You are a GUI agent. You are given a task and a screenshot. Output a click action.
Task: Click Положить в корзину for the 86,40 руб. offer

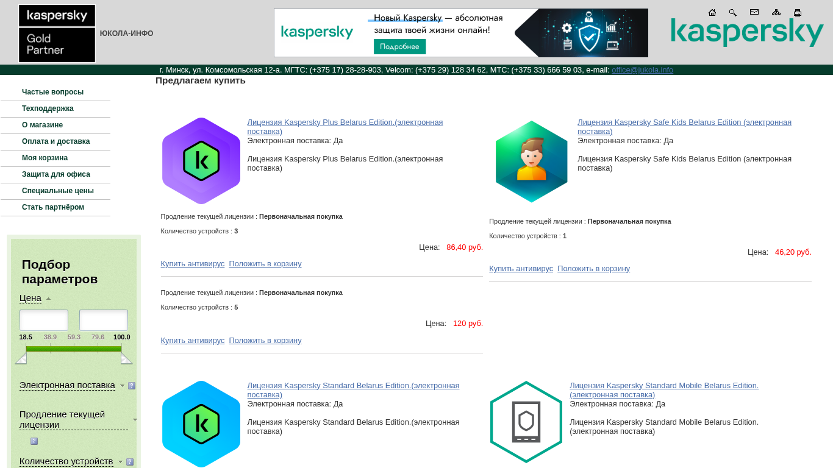[x=265, y=264]
